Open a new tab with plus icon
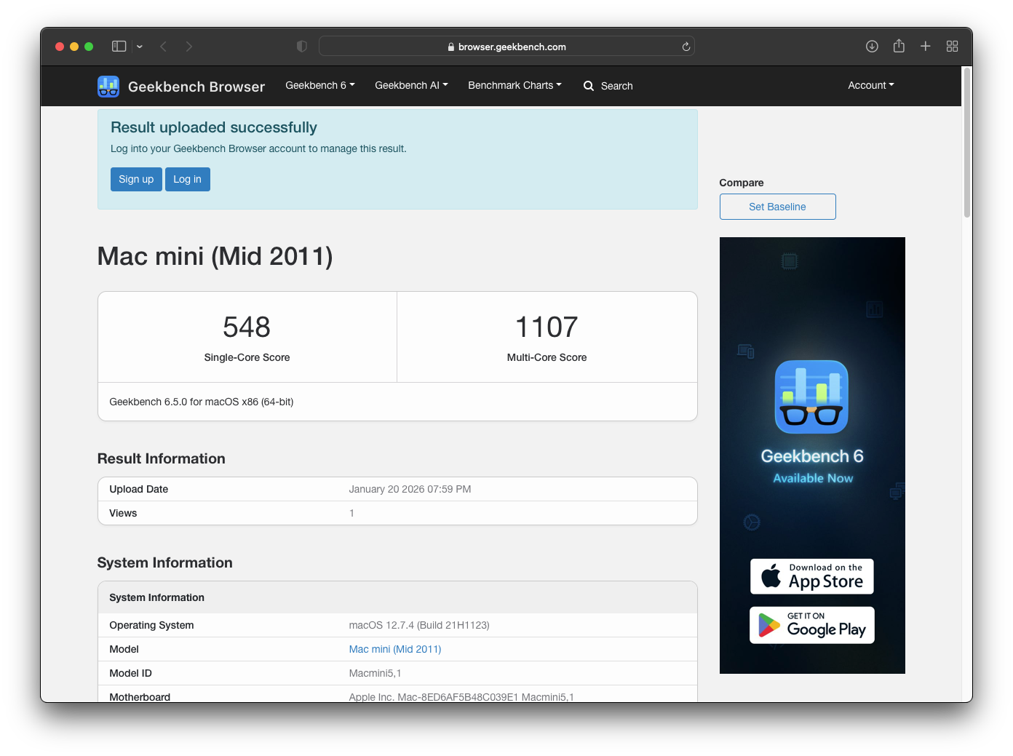The image size is (1013, 756). [x=925, y=47]
